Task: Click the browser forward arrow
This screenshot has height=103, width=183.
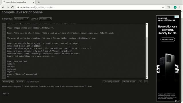Action: point(8,7)
